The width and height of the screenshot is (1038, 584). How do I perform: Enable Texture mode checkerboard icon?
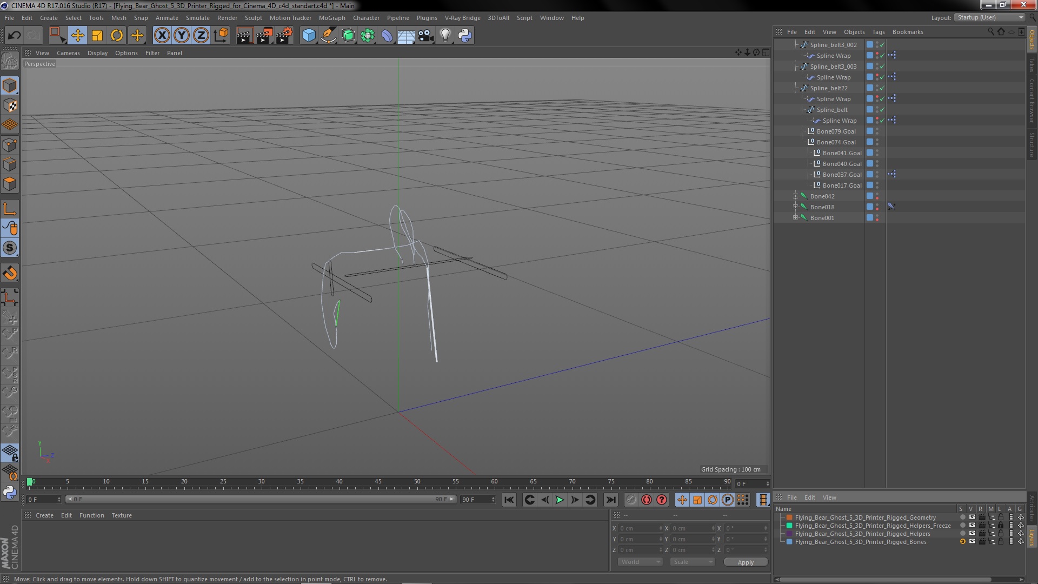[x=10, y=105]
